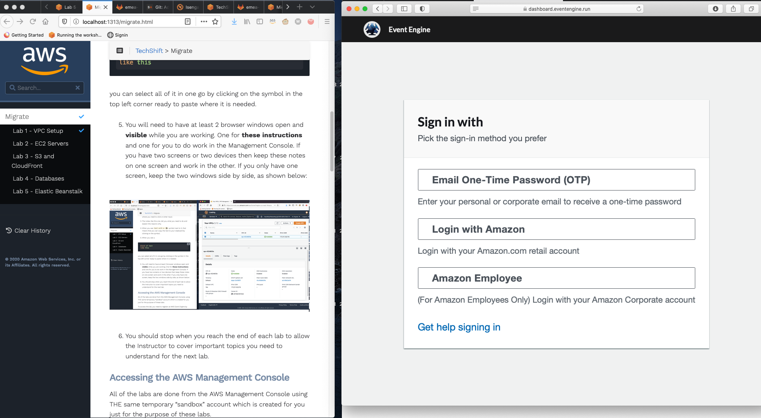Open the Firefox library icon
Screen dimensions: 761x418
coord(247,21)
